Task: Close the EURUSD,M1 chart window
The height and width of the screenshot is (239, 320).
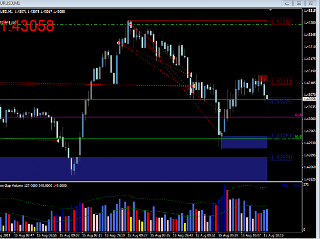Action: click(311, 3)
